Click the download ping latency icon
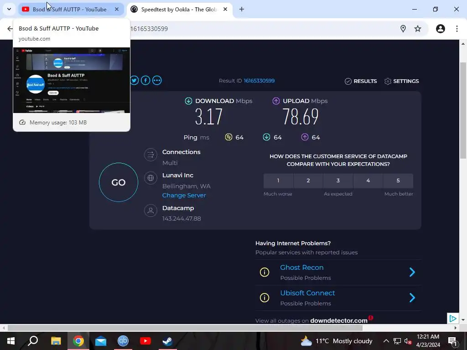 (266, 137)
